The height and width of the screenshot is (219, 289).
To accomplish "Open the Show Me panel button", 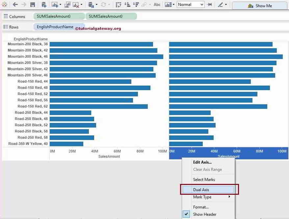I will pyautogui.click(x=260, y=6).
